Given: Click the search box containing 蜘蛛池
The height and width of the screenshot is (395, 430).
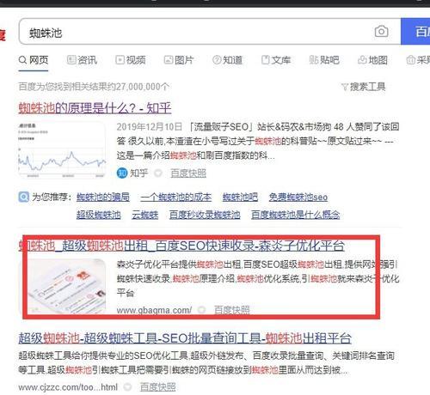Looking at the screenshot, I should pos(210,32).
